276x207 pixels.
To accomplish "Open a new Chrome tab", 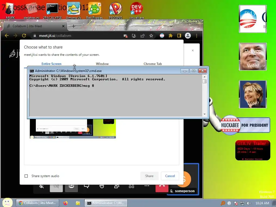I will point(74,26).
